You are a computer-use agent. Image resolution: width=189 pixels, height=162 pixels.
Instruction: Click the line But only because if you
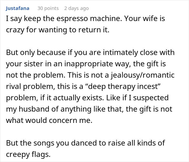tap(90, 53)
